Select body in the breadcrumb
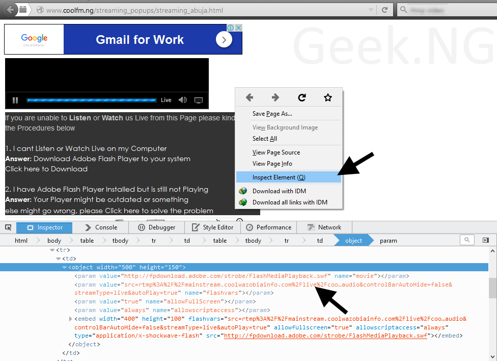Screen dimensions: 497x361 54,241
